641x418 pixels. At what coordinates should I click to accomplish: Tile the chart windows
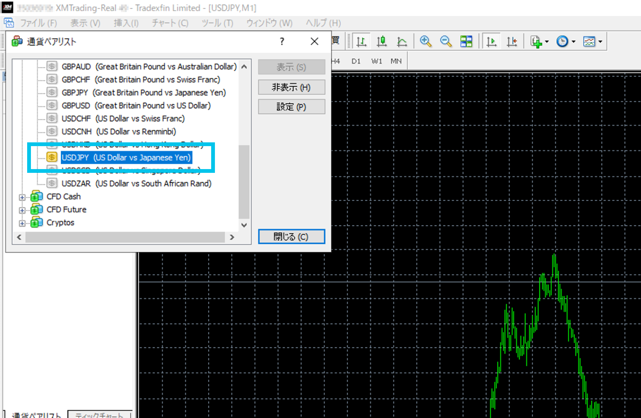(466, 41)
